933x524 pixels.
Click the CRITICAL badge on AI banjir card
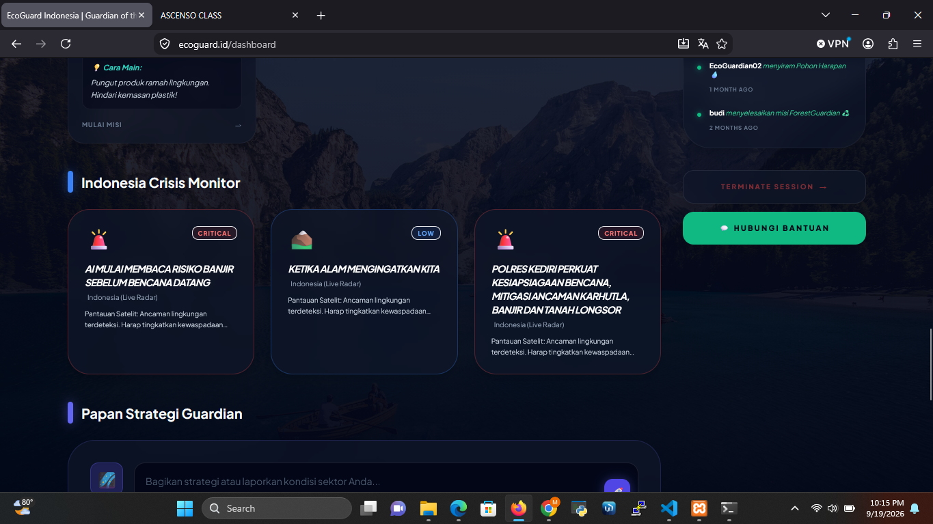click(215, 233)
